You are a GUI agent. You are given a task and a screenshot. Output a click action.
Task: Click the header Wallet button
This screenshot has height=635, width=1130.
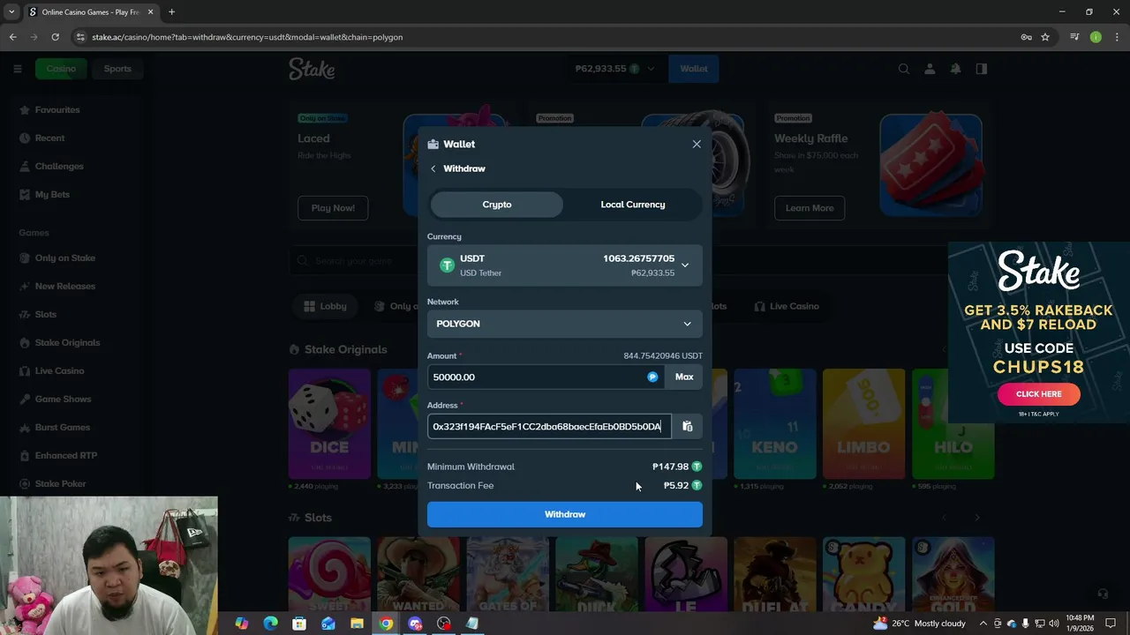(x=693, y=69)
